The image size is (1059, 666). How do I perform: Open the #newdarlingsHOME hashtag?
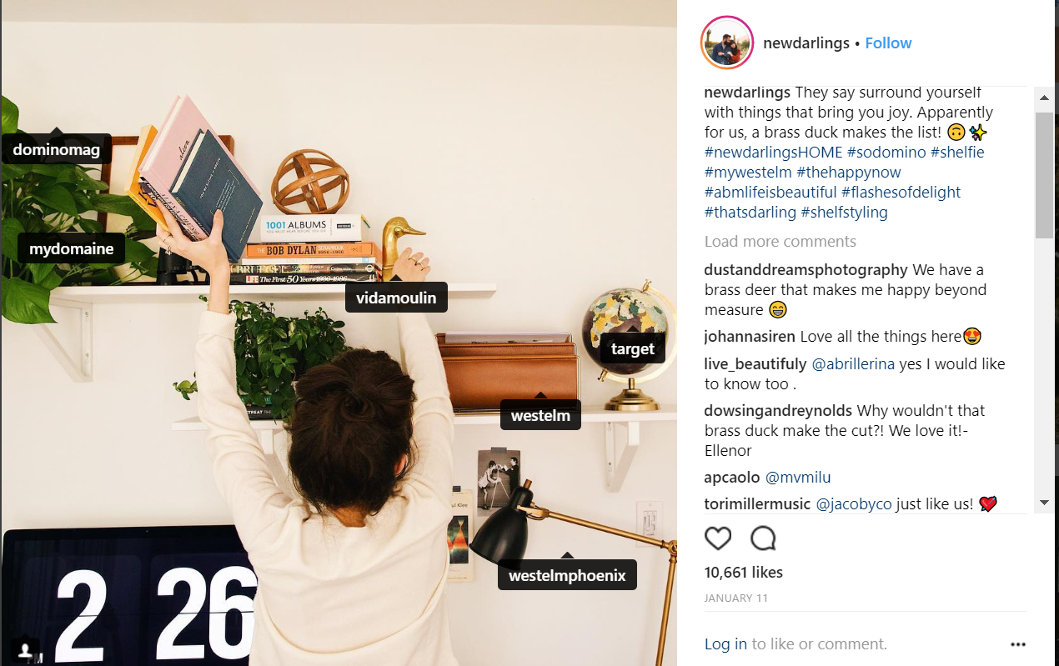tap(773, 152)
